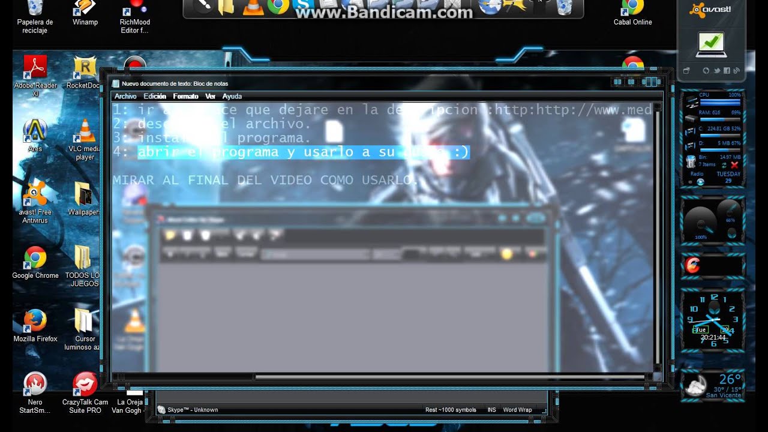
Task: Select the Adobe Reader XI shortcut
Action: click(35, 76)
